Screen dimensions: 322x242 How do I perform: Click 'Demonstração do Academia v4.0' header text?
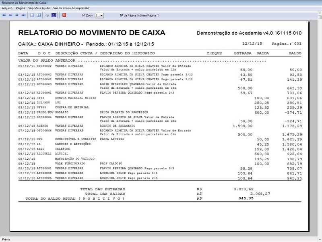(235, 33)
